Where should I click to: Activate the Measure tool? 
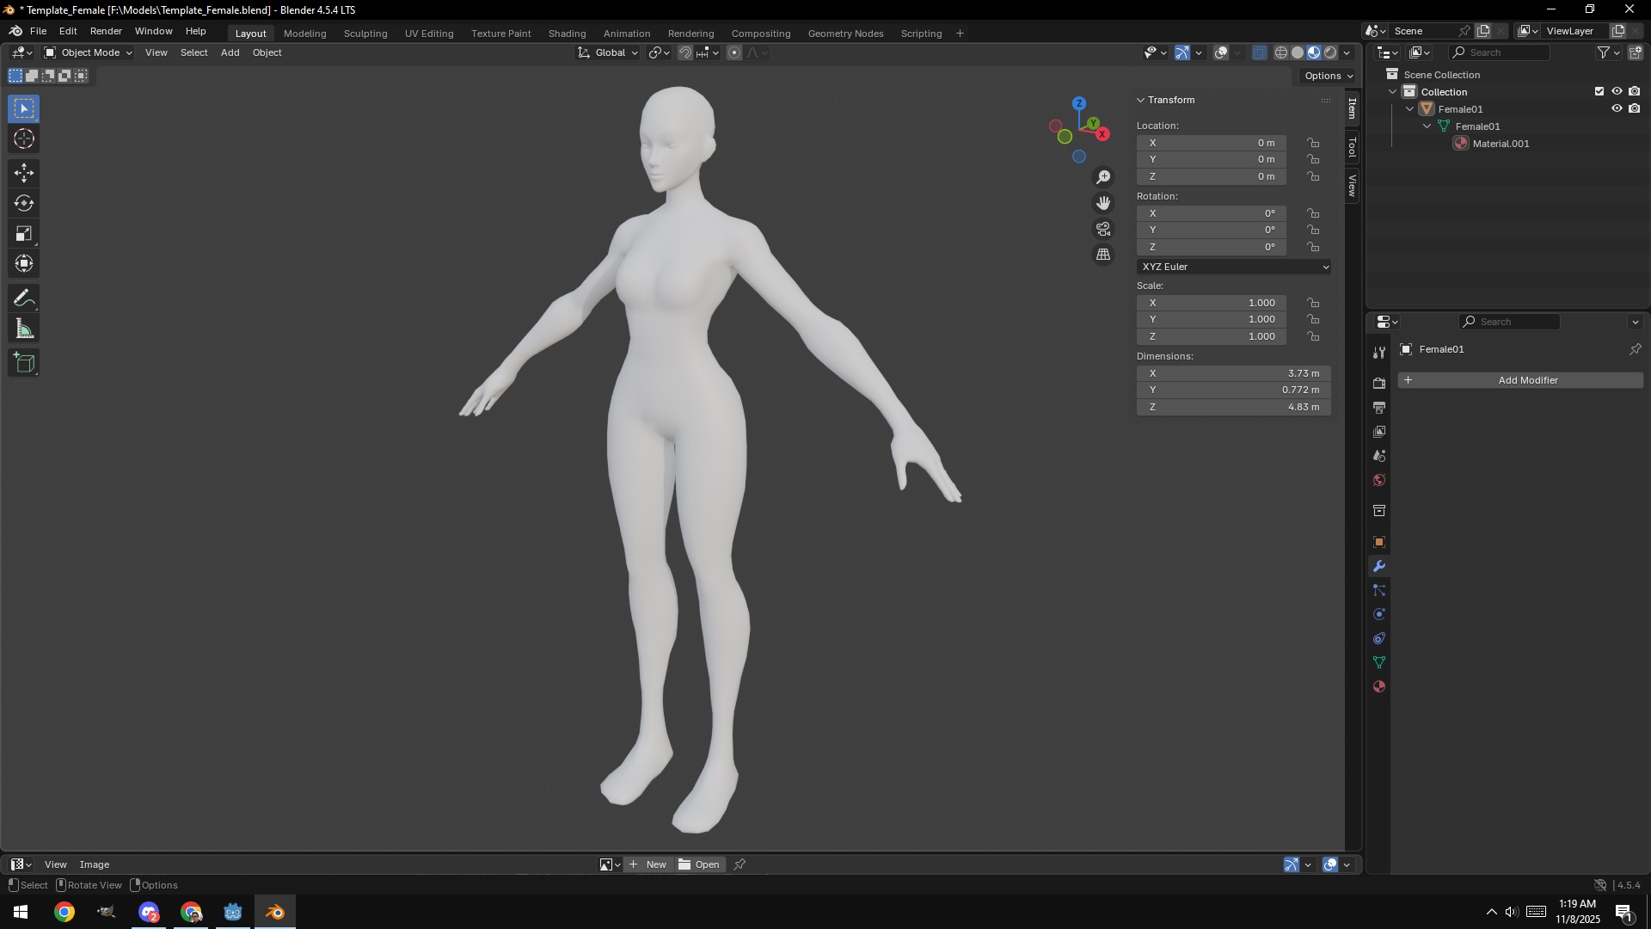click(x=24, y=329)
